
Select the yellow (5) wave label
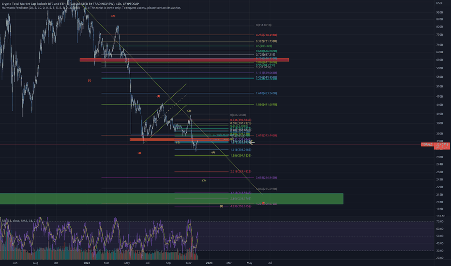(222, 206)
